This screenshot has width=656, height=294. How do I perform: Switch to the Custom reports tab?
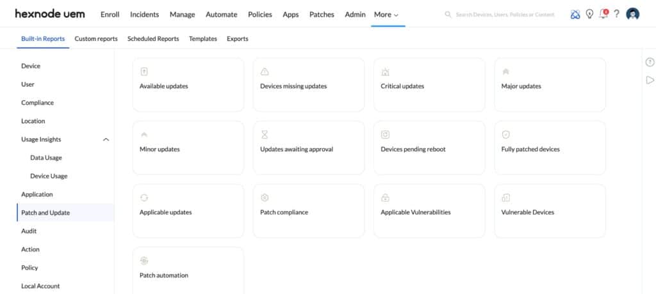click(96, 39)
